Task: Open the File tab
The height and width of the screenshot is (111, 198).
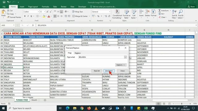Action: pyautogui.click(x=4, y=7)
